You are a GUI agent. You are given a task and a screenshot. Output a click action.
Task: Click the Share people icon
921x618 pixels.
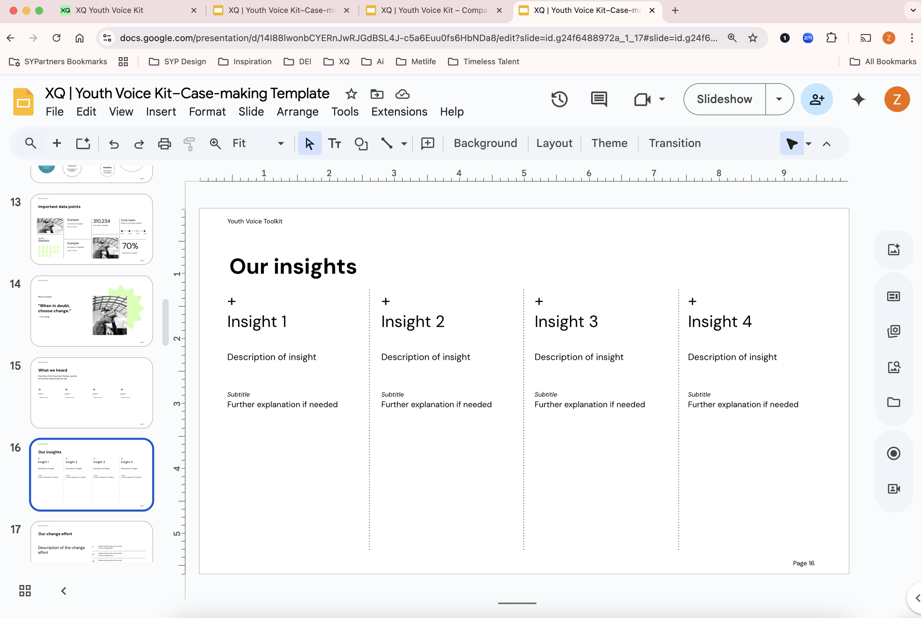tap(816, 99)
